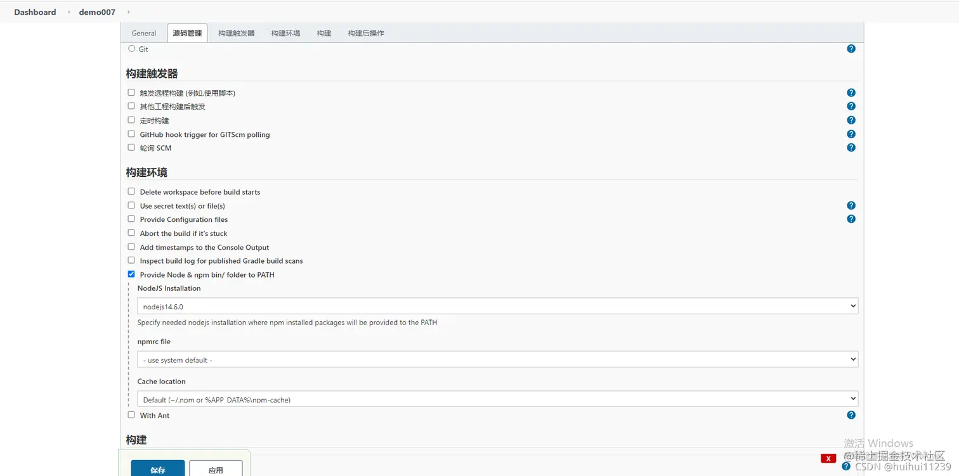Image resolution: width=959 pixels, height=476 pixels.
Task: Click NodeJS Installation label
Action: (x=169, y=288)
